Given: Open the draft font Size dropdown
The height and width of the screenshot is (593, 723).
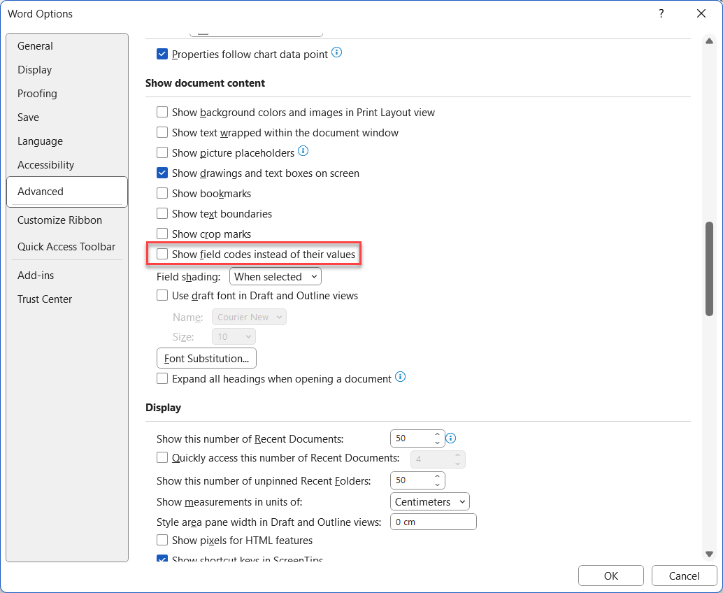Looking at the screenshot, I should point(234,336).
